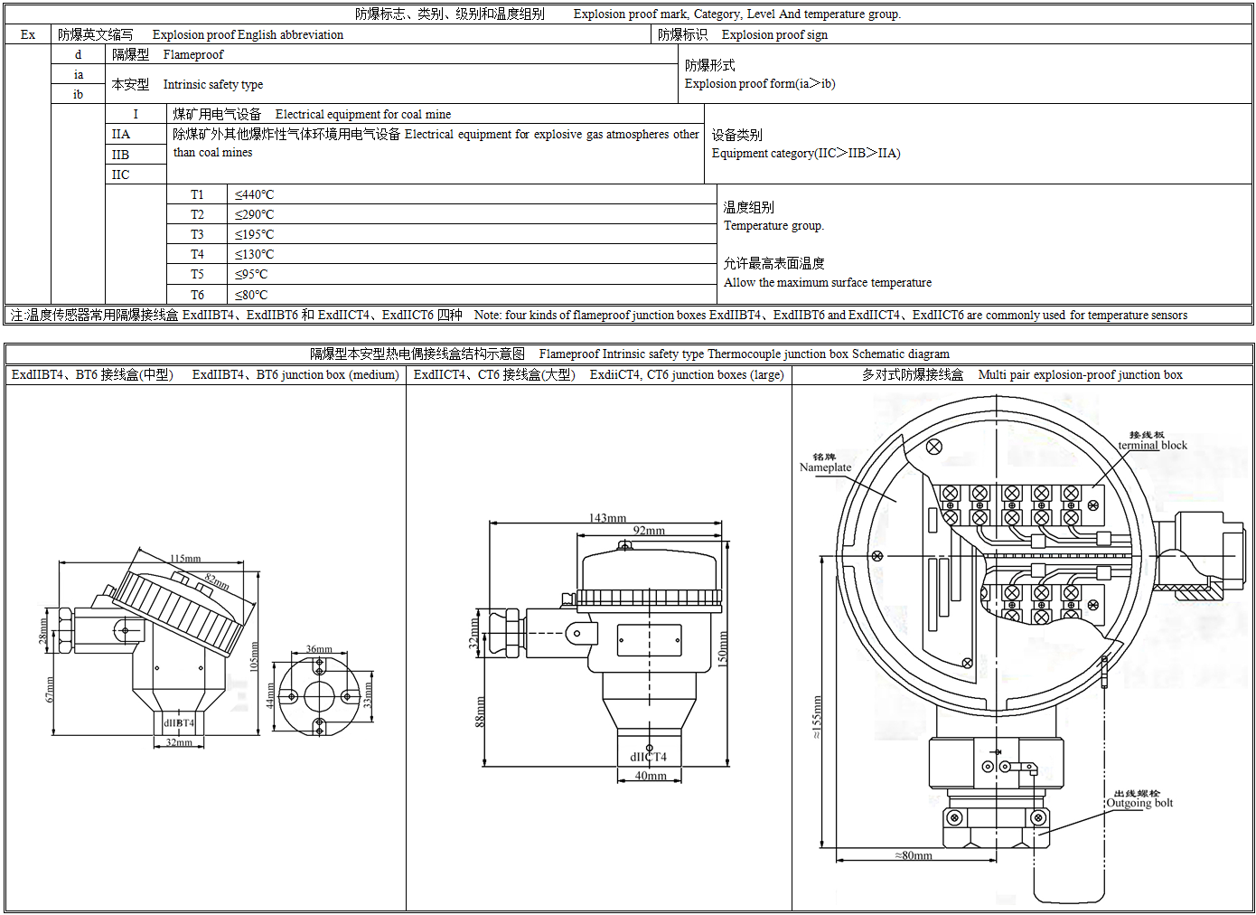Click the 'Temperature group.' label
Image resolution: width=1256 pixels, height=915 pixels.
click(x=773, y=225)
